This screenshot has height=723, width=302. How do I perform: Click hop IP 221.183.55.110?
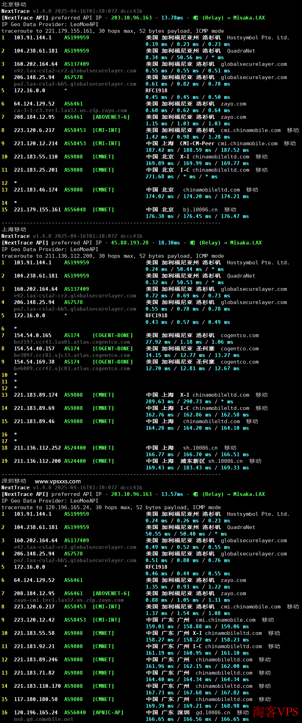pyautogui.click(x=36, y=156)
